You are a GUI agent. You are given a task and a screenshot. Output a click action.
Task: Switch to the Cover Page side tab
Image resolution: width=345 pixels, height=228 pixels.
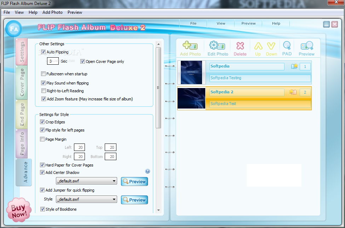pyautogui.click(x=22, y=82)
